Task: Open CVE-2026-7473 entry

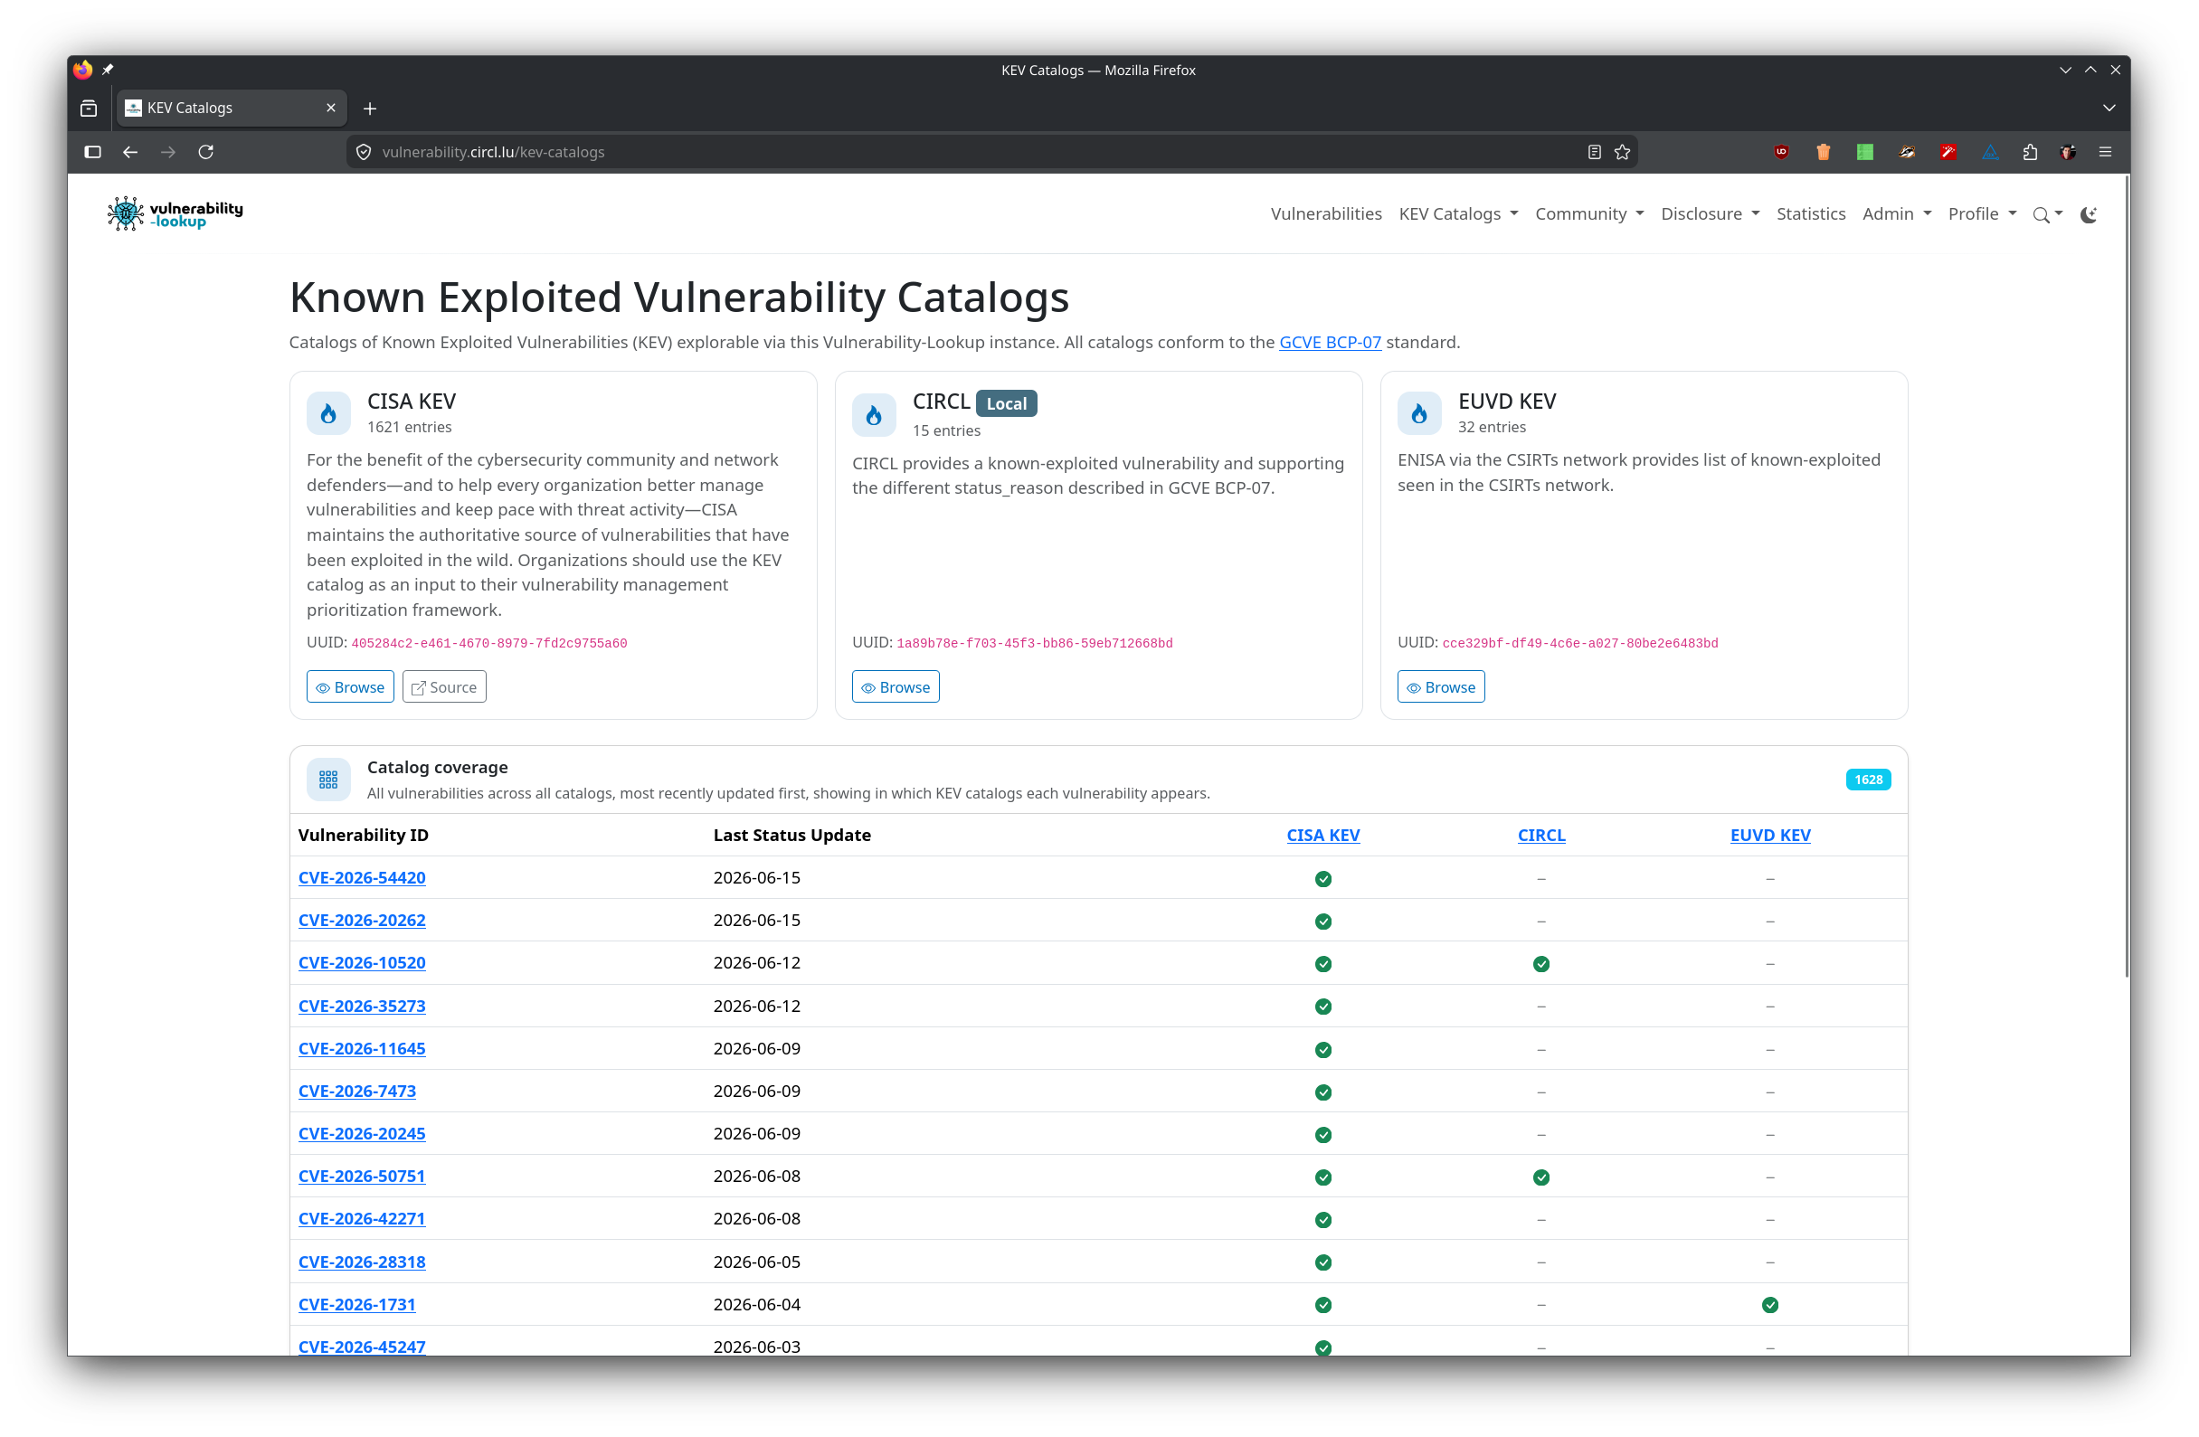Action: 356,1091
